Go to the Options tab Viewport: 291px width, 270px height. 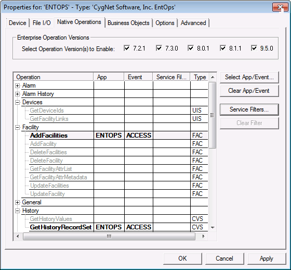pos(165,23)
